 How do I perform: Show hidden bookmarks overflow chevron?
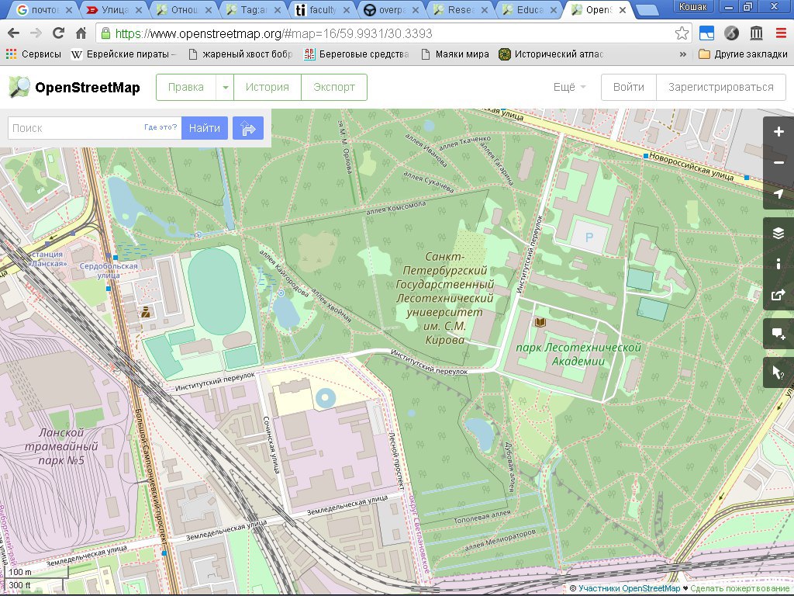coord(682,54)
